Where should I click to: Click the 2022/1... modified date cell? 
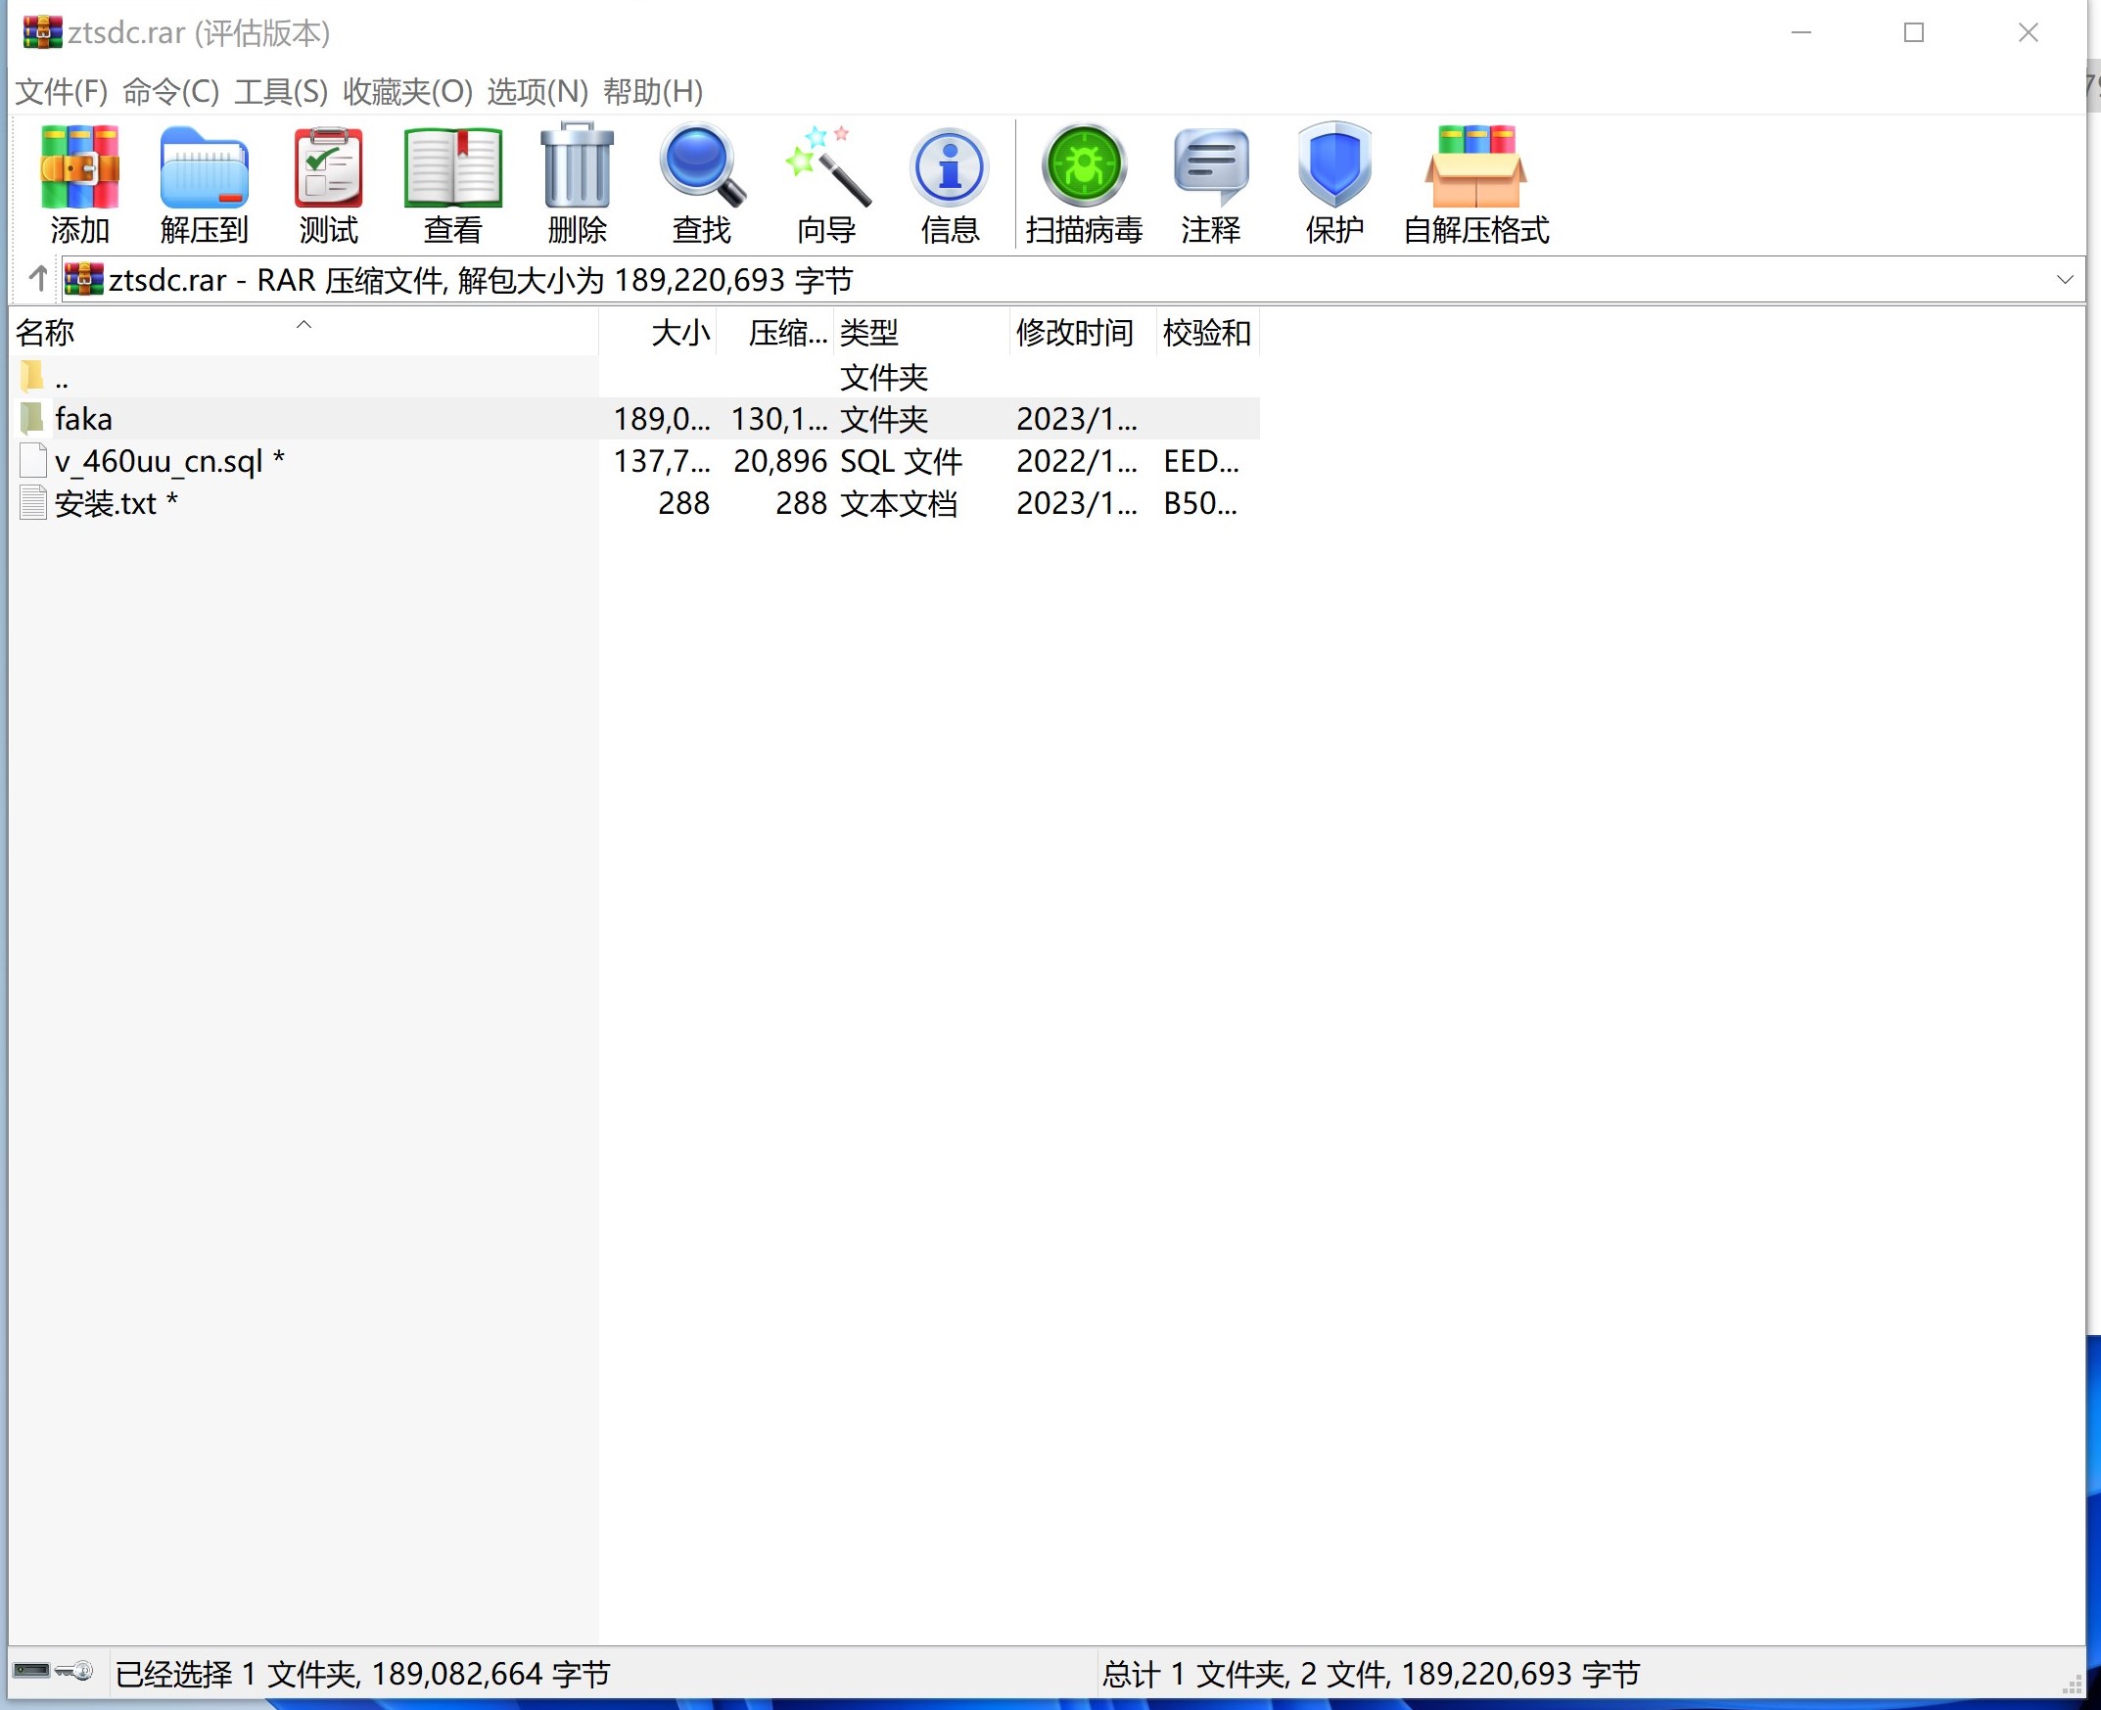[x=1077, y=461]
